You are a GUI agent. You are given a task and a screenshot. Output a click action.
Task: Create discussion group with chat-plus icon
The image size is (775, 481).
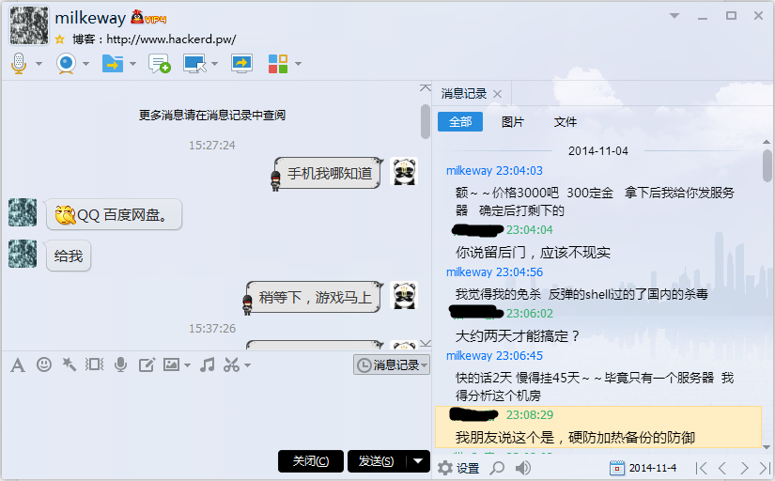(159, 63)
